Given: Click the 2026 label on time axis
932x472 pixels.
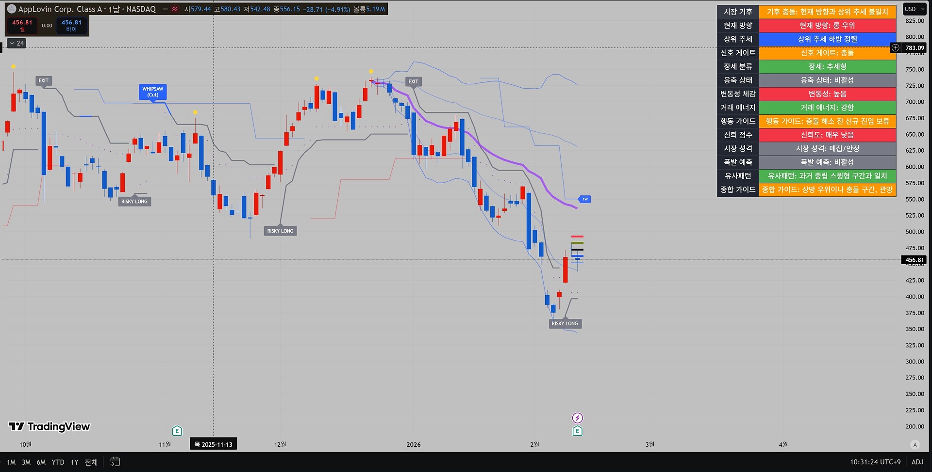Looking at the screenshot, I should [414, 444].
